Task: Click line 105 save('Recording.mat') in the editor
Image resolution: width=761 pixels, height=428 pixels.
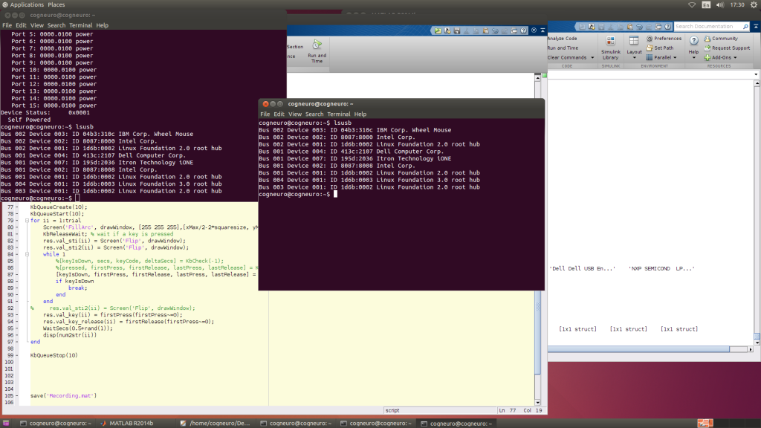Action: tap(64, 396)
